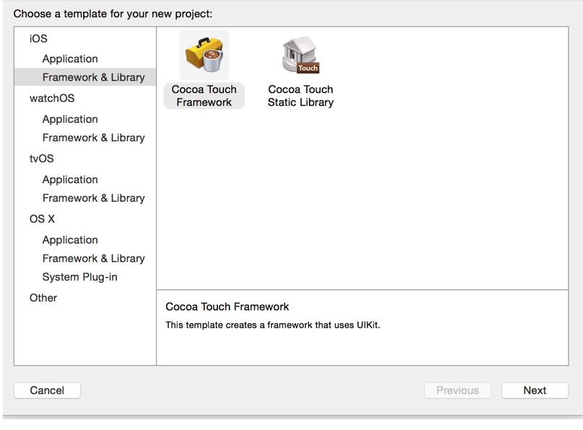Select Framework & Library under tvOS

click(93, 198)
